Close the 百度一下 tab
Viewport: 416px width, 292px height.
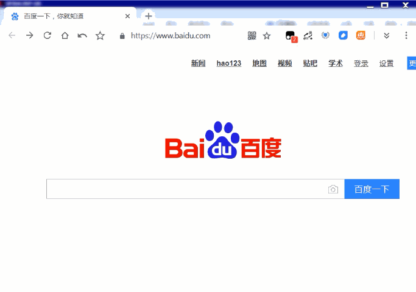(x=127, y=16)
